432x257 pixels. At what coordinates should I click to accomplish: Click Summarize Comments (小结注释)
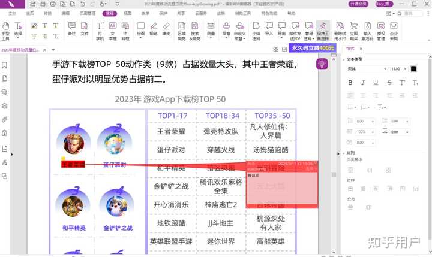click(256, 31)
